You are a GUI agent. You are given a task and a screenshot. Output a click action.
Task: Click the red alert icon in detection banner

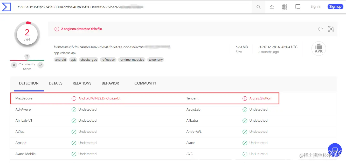point(57,29)
